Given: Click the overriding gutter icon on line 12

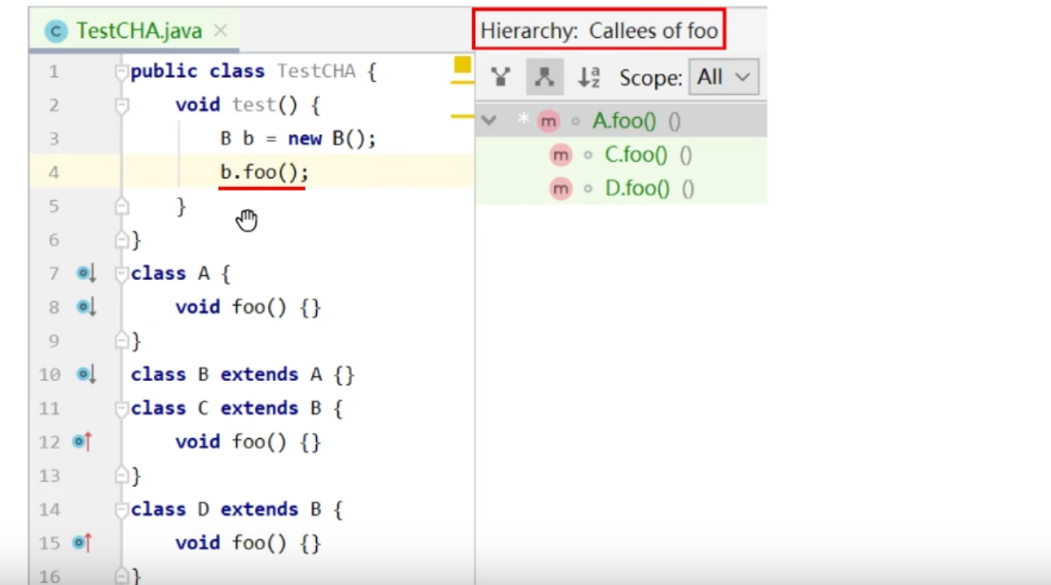Looking at the screenshot, I should point(83,442).
